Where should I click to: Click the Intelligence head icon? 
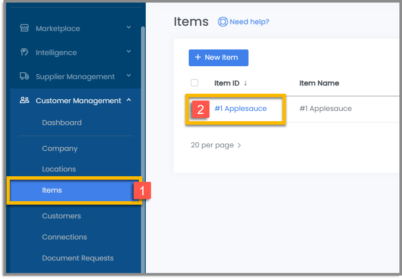tap(24, 52)
